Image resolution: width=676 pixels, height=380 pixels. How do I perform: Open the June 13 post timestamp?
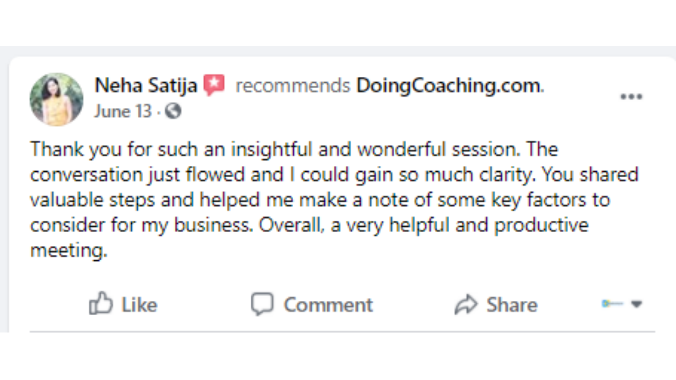point(123,111)
